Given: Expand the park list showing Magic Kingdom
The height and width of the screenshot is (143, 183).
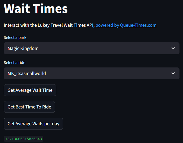Looking at the screenshot, I should (x=91, y=48).
